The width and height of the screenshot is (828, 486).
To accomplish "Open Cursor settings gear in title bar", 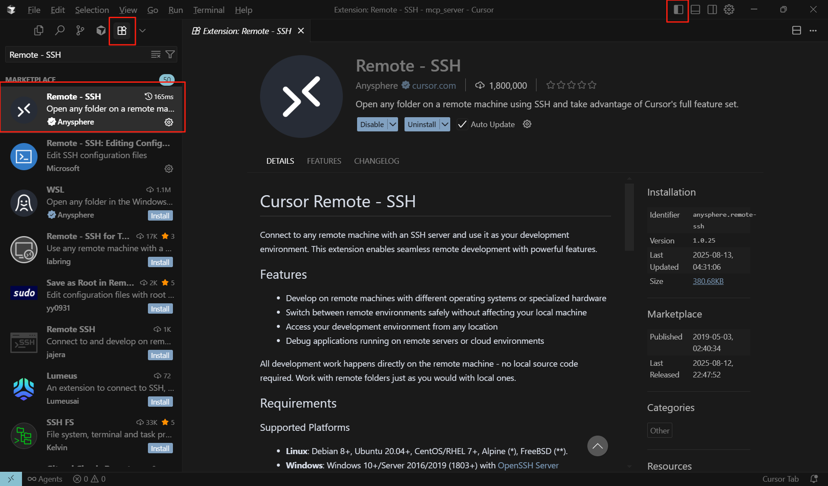I will click(729, 9).
